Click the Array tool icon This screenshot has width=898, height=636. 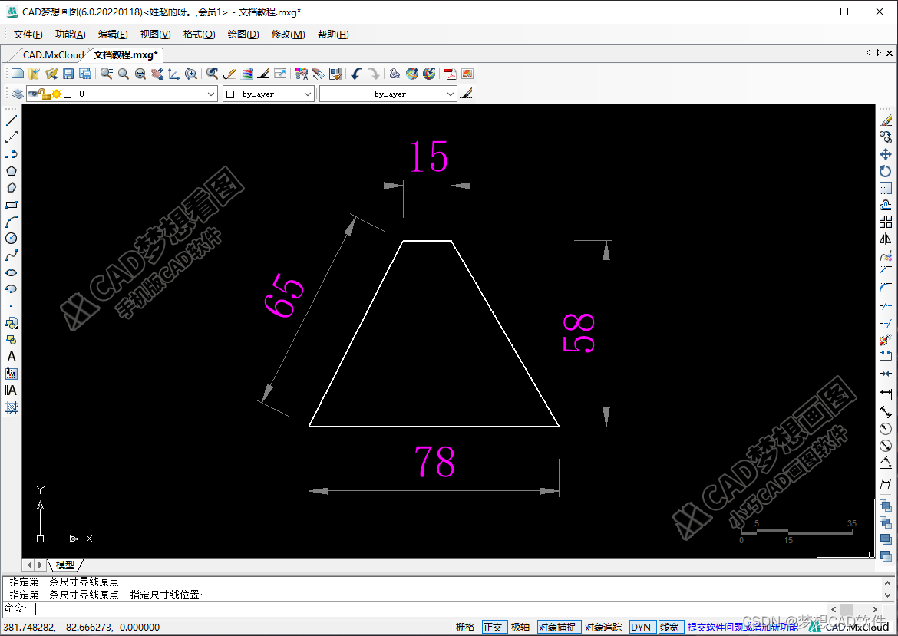[886, 222]
